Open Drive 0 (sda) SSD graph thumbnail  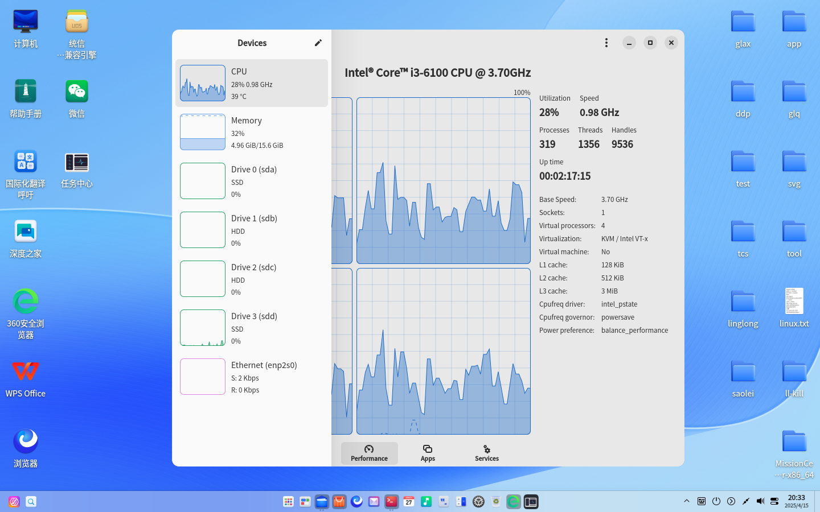203,181
